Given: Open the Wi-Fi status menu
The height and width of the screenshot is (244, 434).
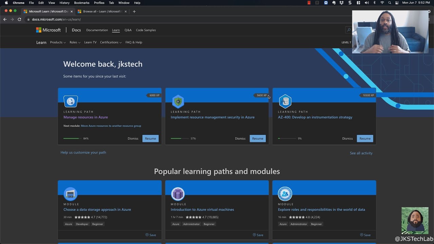Looking at the screenshot, I should click(382, 3).
